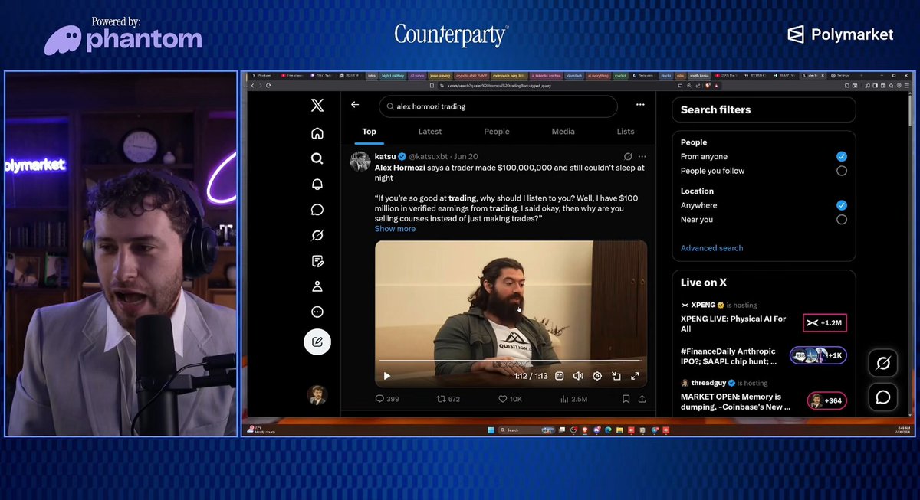The width and height of the screenshot is (920, 500).
Task: Toggle closed captions on the video
Action: (x=560, y=376)
